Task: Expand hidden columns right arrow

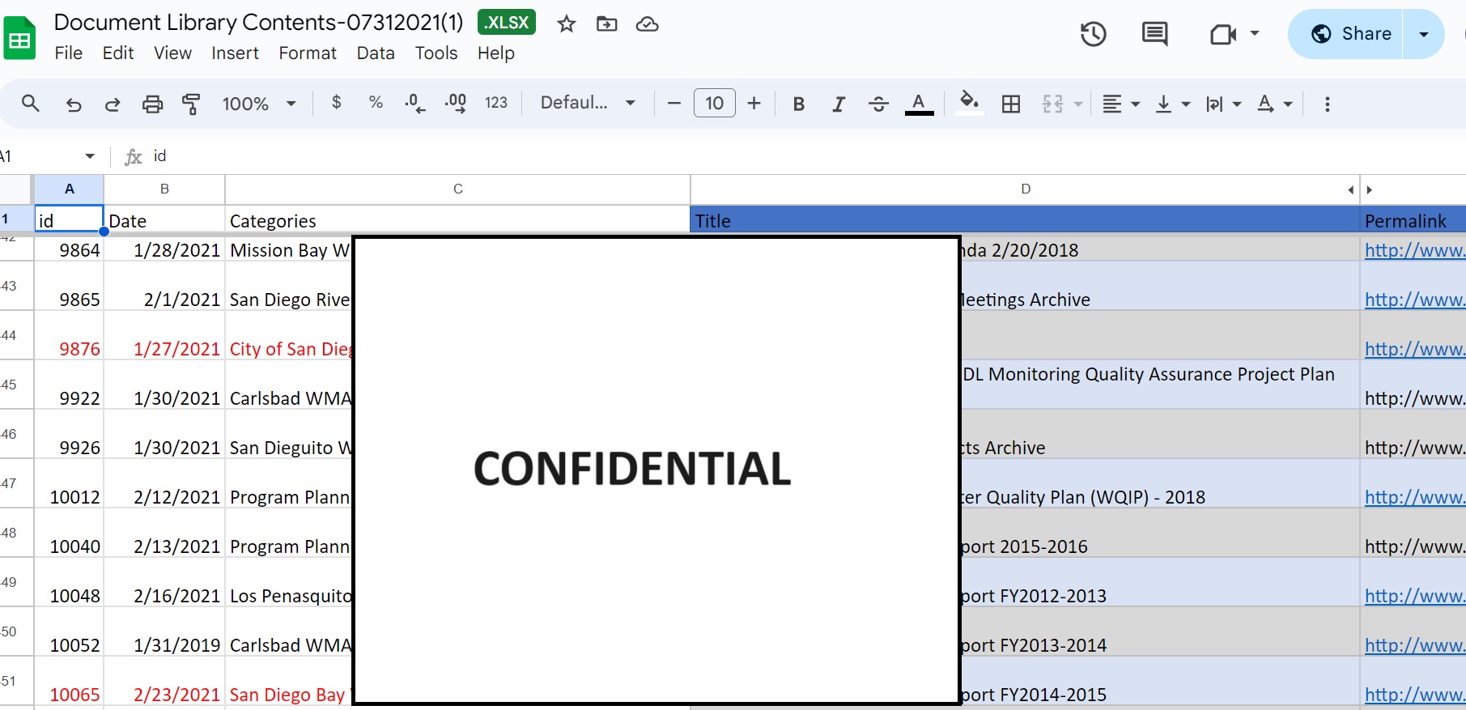Action: pyautogui.click(x=1369, y=190)
